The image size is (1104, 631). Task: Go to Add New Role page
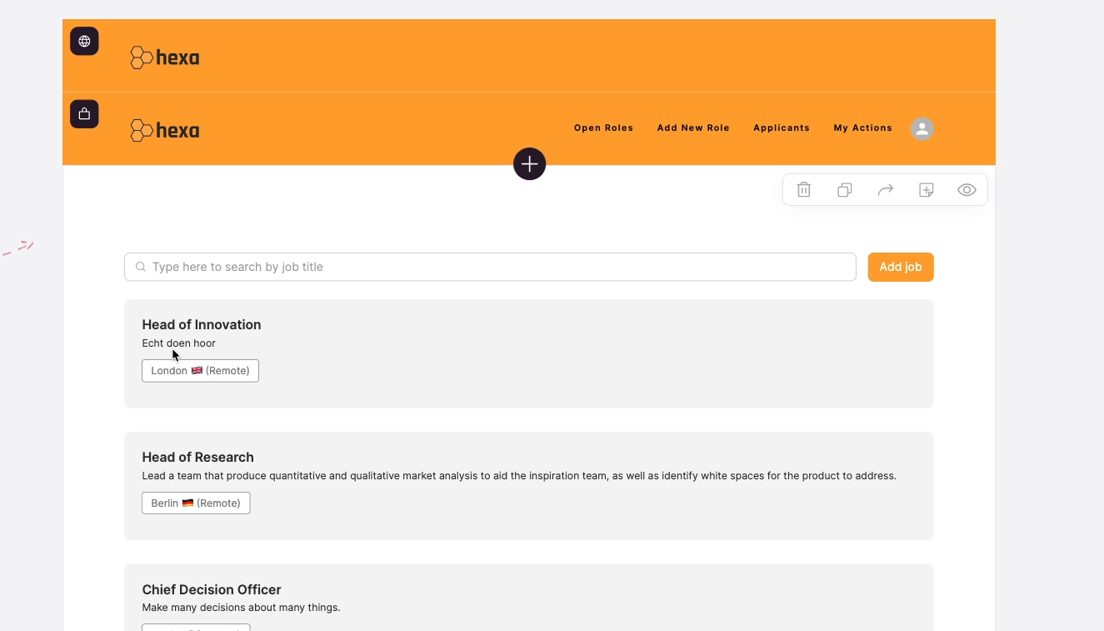[693, 128]
